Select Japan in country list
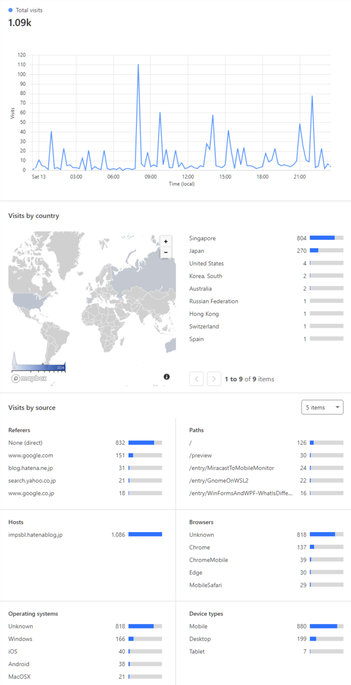The image size is (351, 685). (x=267, y=251)
